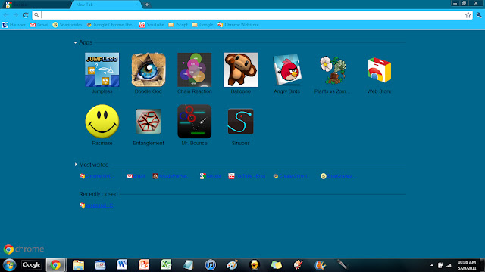Open Windows Explorer from taskbar
This screenshot has width=485, height=272.
(x=78, y=265)
